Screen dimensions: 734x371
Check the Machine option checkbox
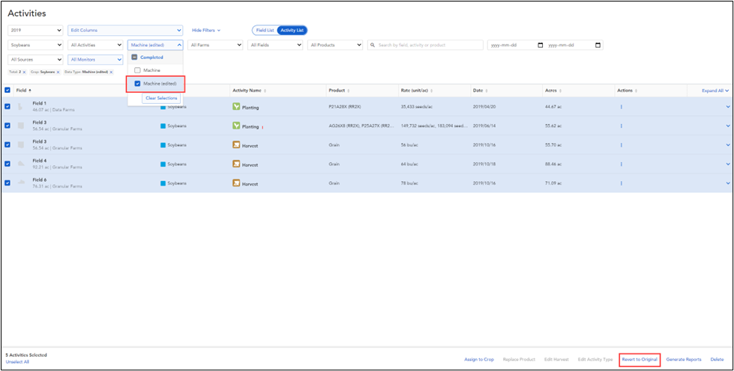(x=137, y=70)
